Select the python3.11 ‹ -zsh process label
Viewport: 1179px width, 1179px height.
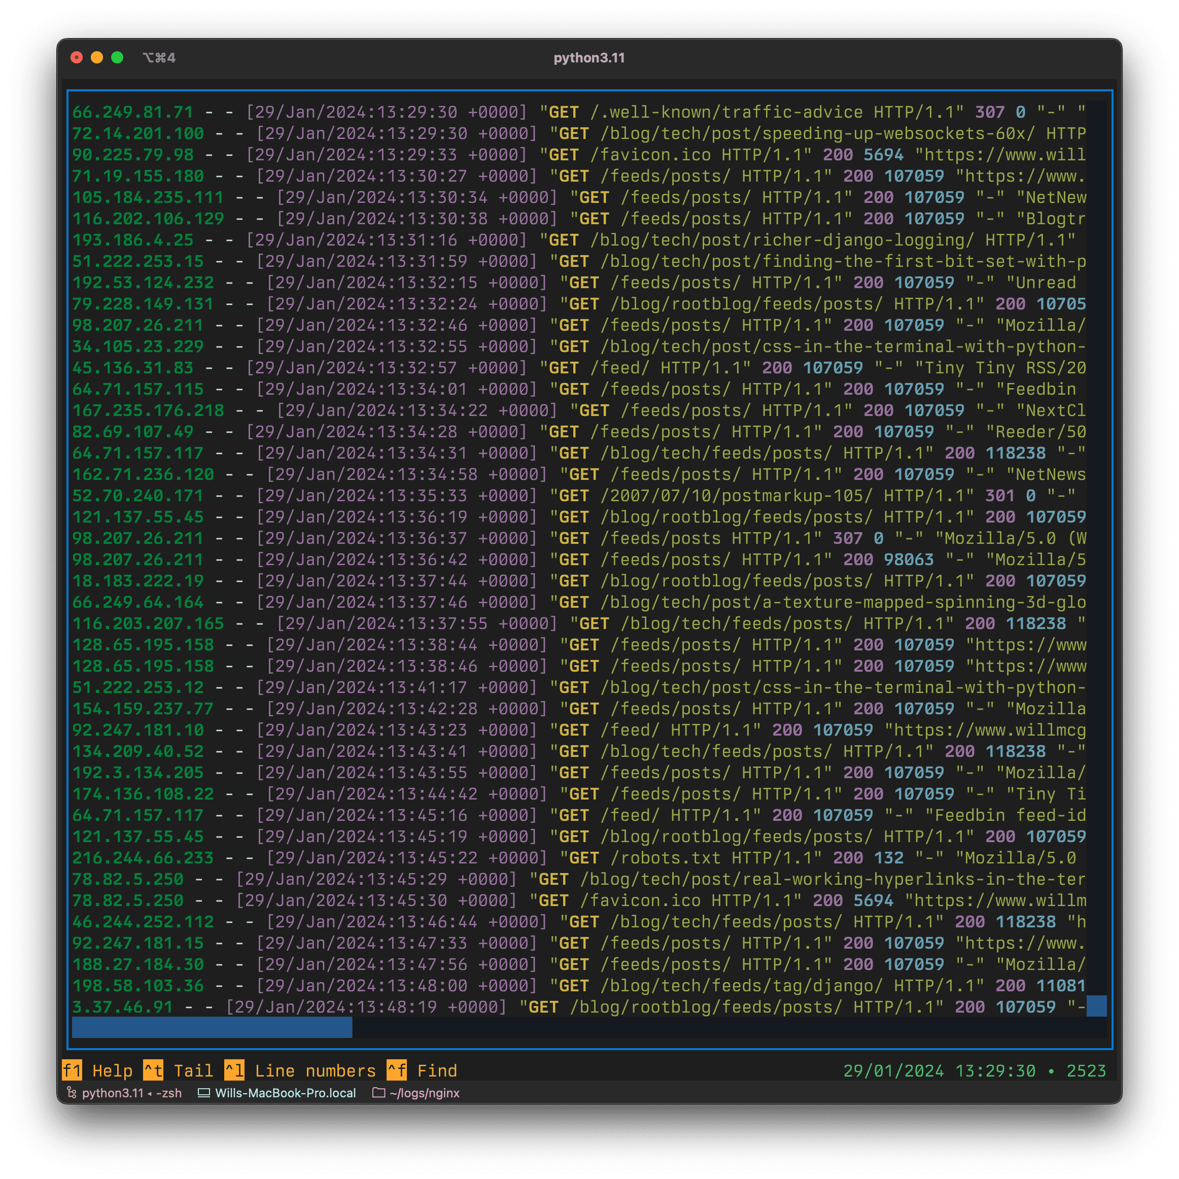132,1093
